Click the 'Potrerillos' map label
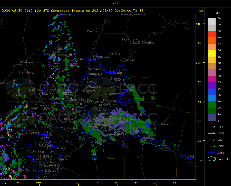Image resolution: width=231 pixels, height=186 pixels. 47,105
